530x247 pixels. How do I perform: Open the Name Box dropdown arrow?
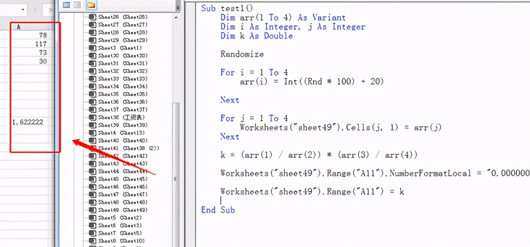23,10
